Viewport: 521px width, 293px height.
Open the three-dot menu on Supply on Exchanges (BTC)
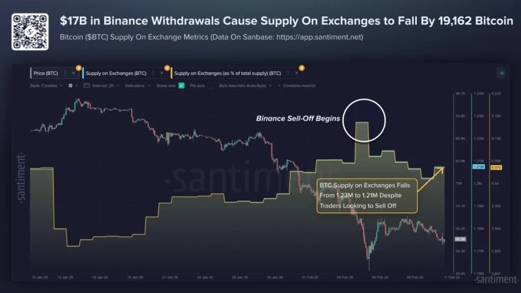(153, 73)
